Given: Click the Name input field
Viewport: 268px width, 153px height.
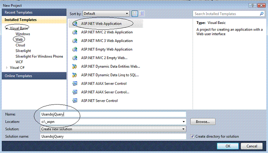Looking at the screenshot, I should [x=113, y=114].
